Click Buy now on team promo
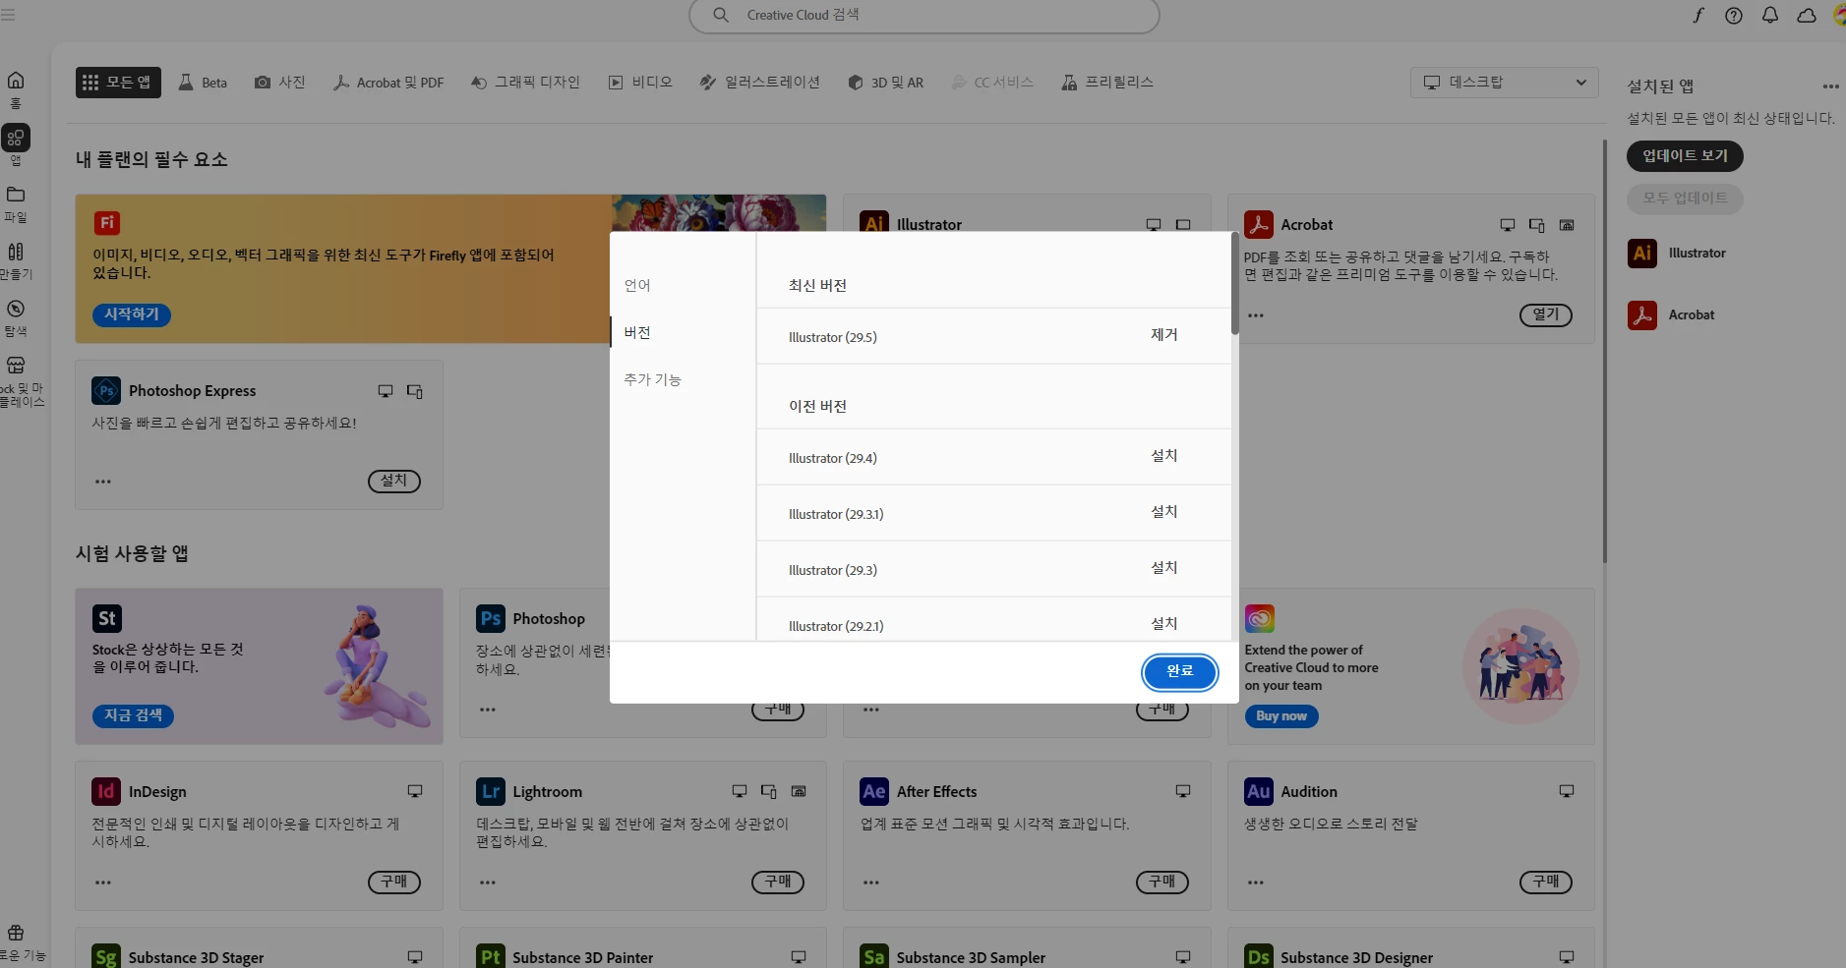Image resolution: width=1846 pixels, height=968 pixels. 1281,716
